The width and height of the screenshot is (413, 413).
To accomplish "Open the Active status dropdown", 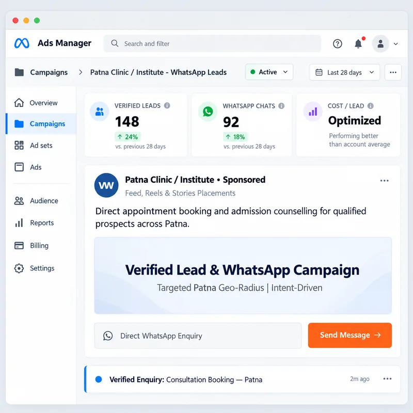I will [269, 72].
